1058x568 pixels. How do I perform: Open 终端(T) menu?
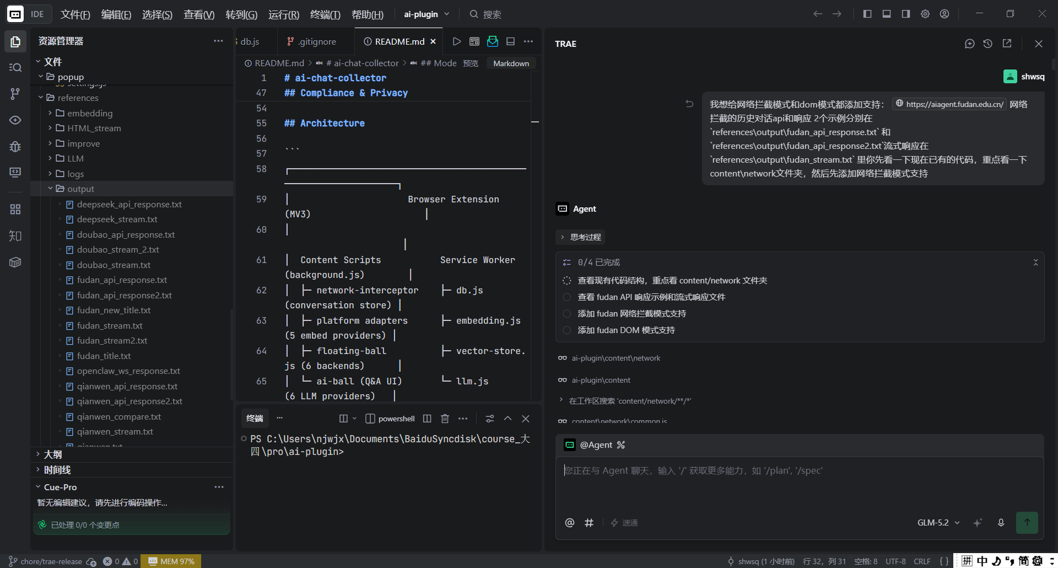[325, 14]
